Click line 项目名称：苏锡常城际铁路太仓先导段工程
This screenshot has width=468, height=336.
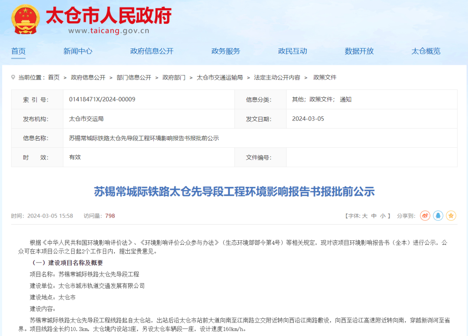coord(84,274)
